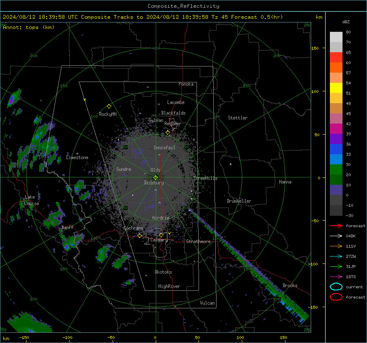Viewport: 367px width, 343px height.
Task: Click the yellow diamond marker above Calgary label
Action: pos(161,235)
